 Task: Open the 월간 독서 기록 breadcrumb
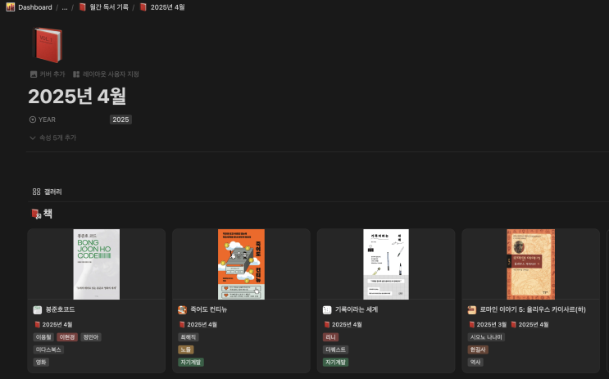109,7
